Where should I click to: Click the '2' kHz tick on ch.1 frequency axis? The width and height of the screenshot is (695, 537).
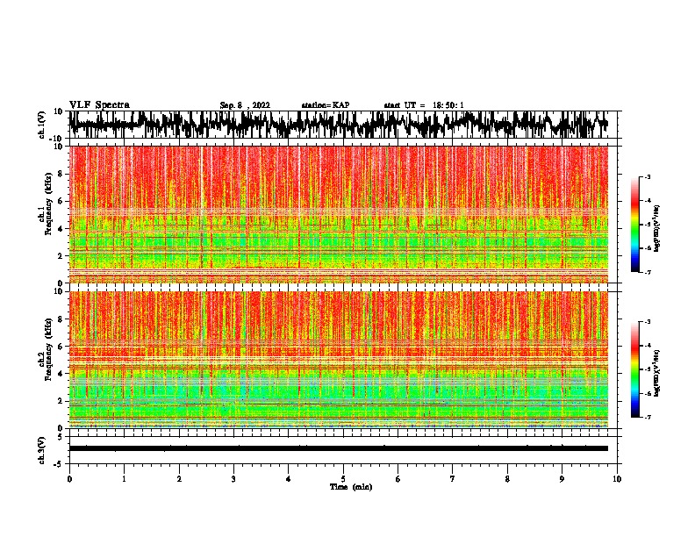(61, 256)
